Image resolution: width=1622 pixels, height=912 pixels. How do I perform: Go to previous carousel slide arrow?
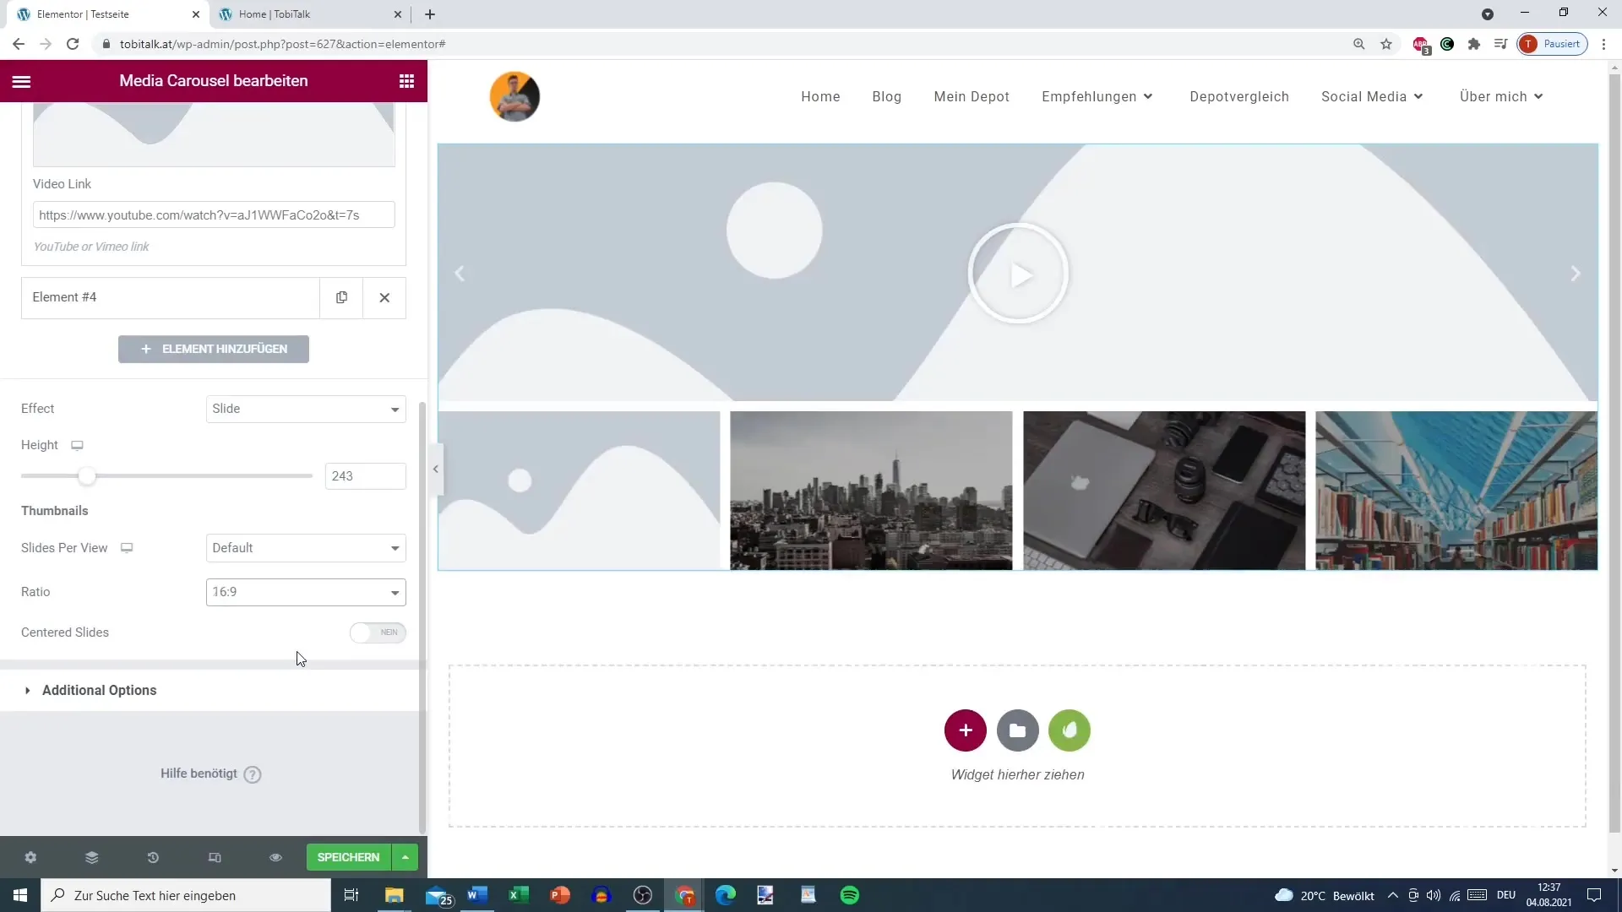click(460, 274)
